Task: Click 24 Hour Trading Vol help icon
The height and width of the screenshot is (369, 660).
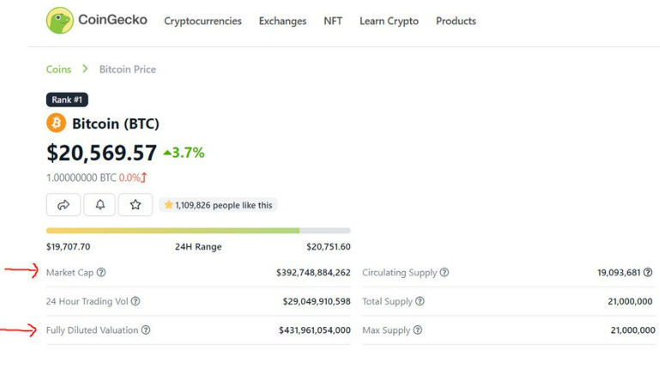Action: pos(136,301)
